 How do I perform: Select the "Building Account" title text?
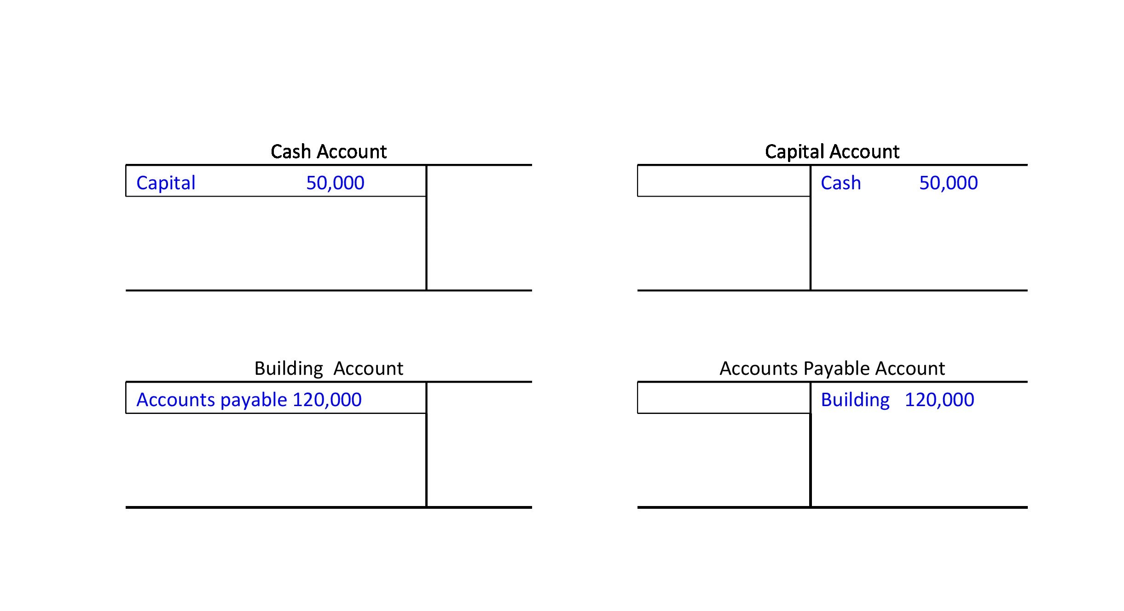pyautogui.click(x=329, y=368)
